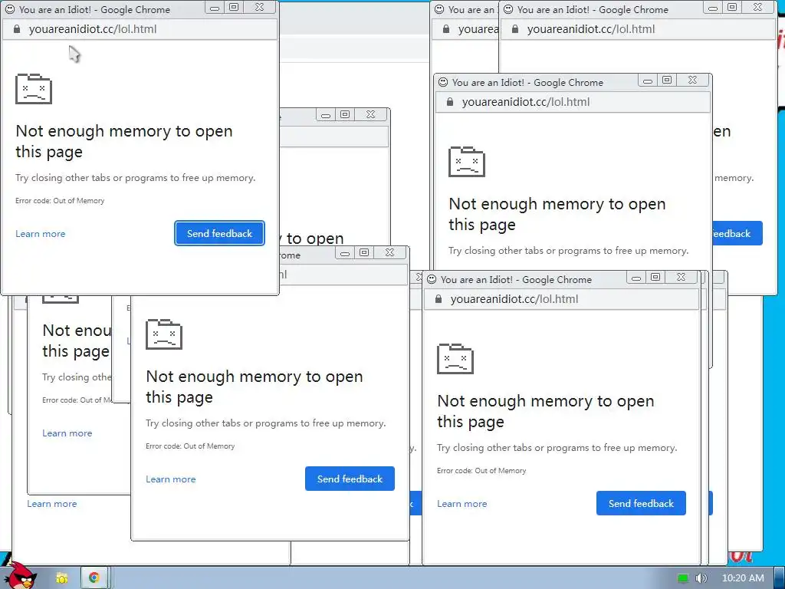785x589 pixels.
Task: Click the smiley favicon in bottom-right window title bar
Action: coord(432,279)
